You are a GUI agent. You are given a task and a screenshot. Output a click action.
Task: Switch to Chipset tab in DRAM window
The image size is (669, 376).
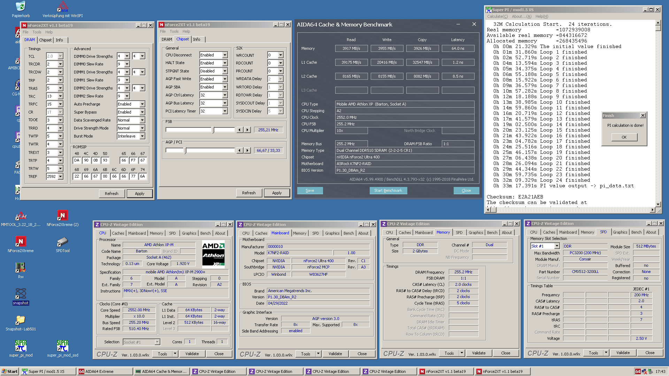pos(45,40)
